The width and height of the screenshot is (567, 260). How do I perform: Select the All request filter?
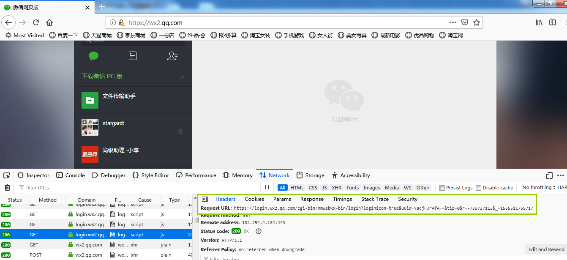click(x=283, y=188)
